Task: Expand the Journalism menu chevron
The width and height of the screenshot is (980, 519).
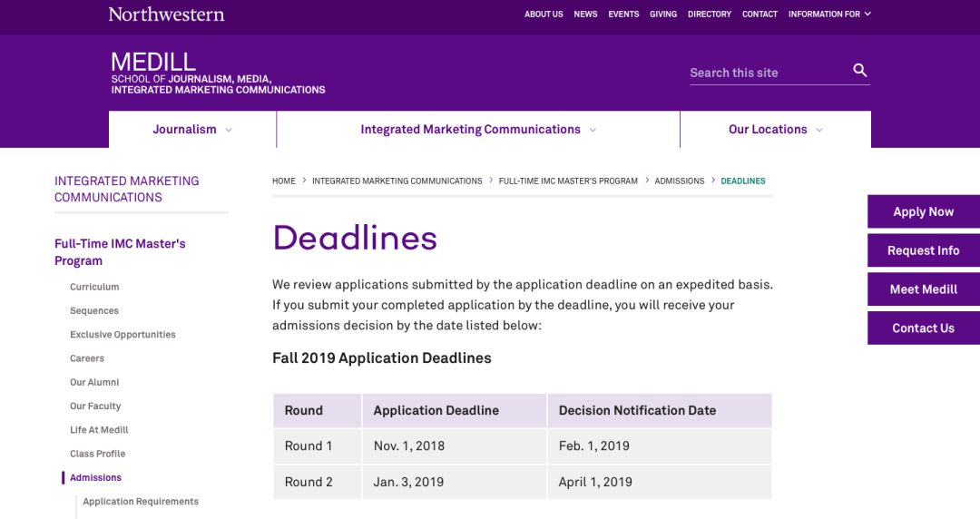Action: pos(229,130)
